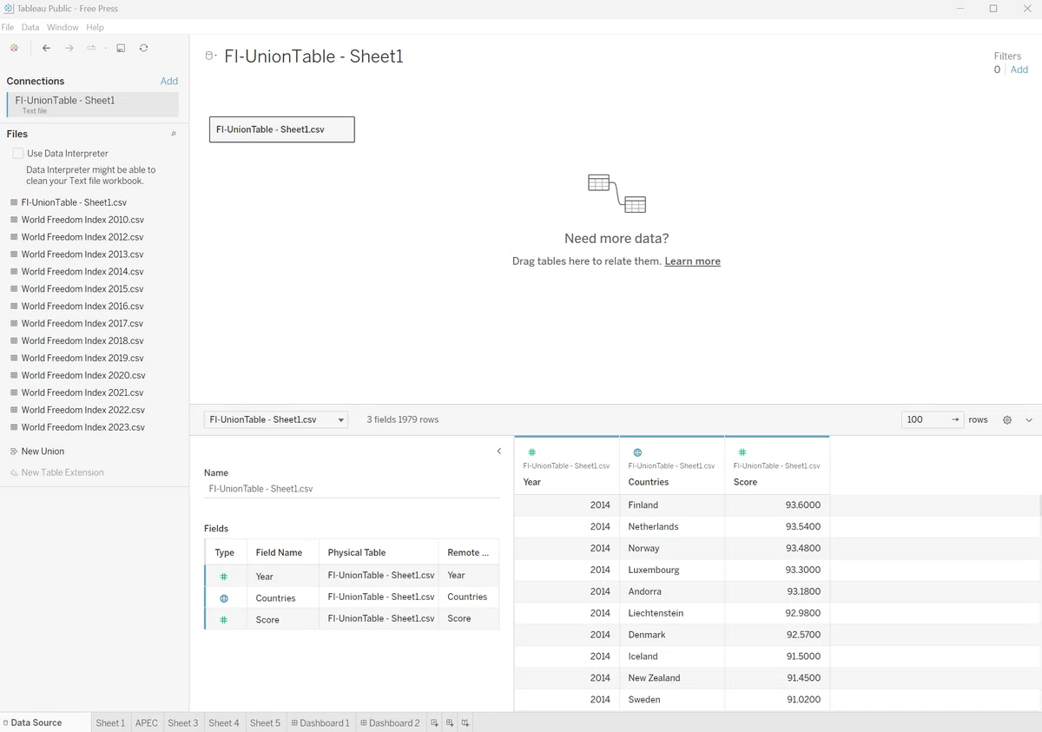Click the Save icon in toolbar

click(x=121, y=48)
